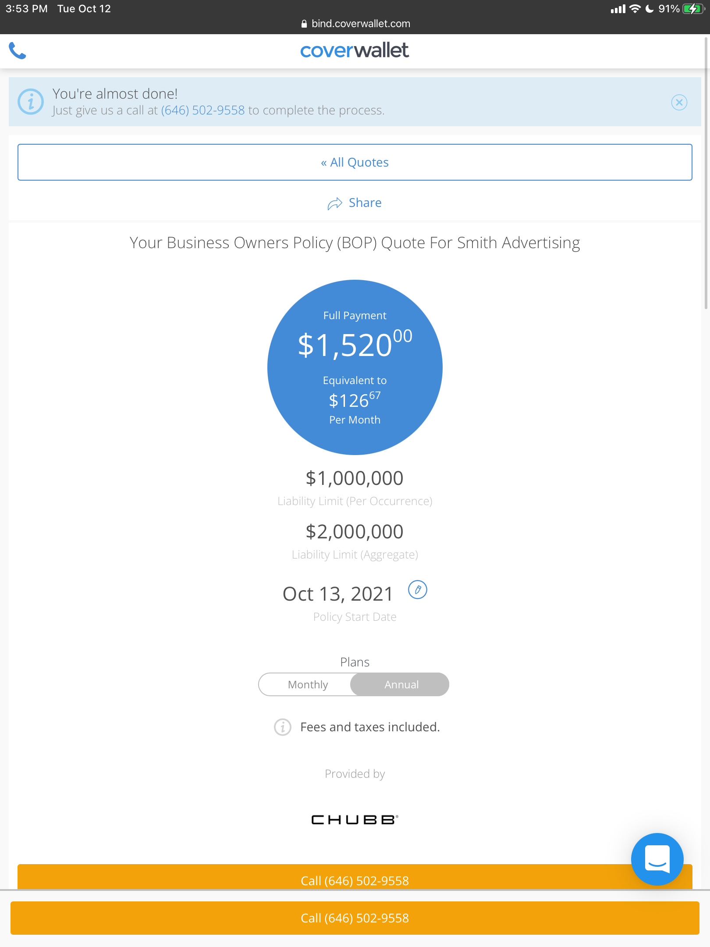Tap the battery indicator in status bar
This screenshot has width=710, height=947.
(693, 9)
